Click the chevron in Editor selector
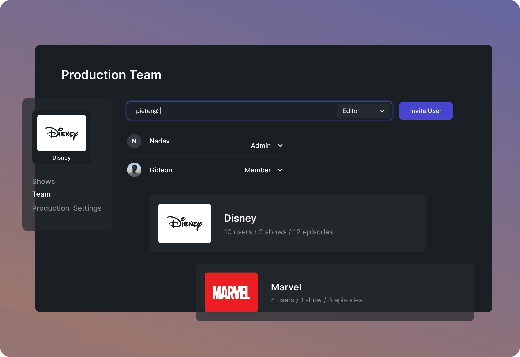Viewport: 520px width, 357px height. click(x=382, y=111)
